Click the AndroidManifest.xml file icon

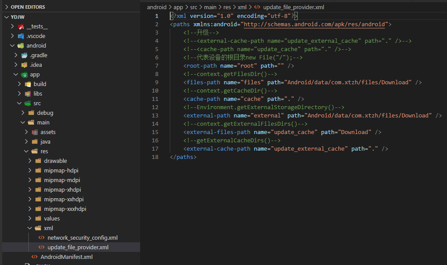pyautogui.click(x=34, y=257)
